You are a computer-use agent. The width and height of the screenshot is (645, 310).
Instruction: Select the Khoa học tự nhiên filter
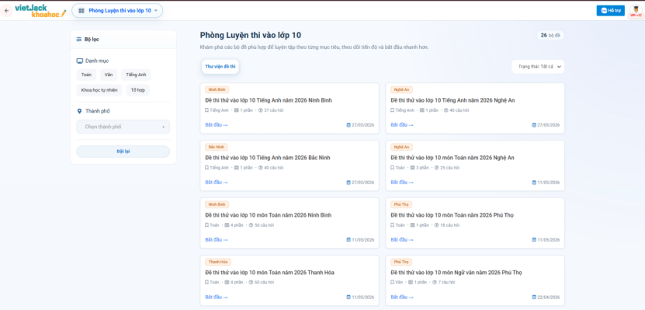click(99, 90)
